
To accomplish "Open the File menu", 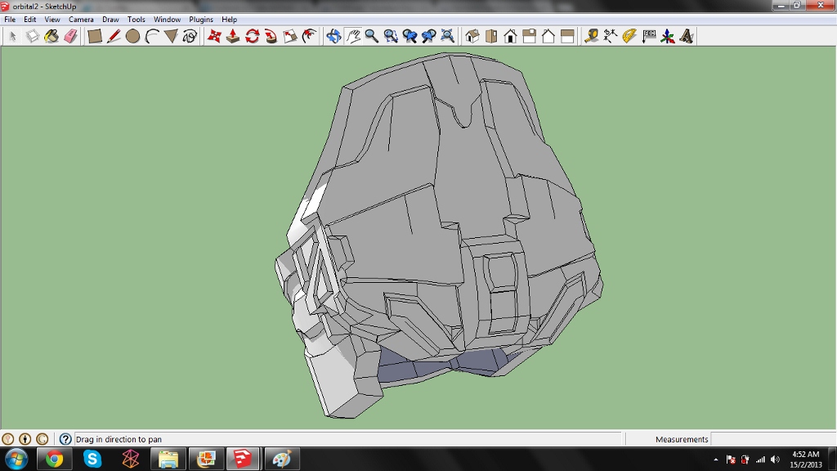I will pos(10,20).
